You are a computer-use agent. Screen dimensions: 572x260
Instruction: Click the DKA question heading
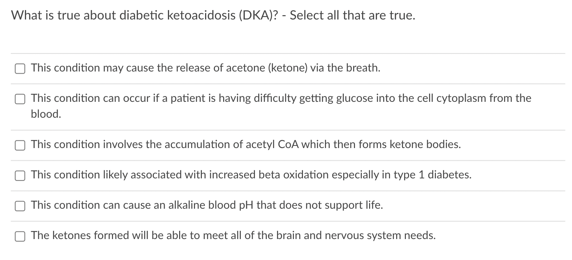click(x=213, y=15)
